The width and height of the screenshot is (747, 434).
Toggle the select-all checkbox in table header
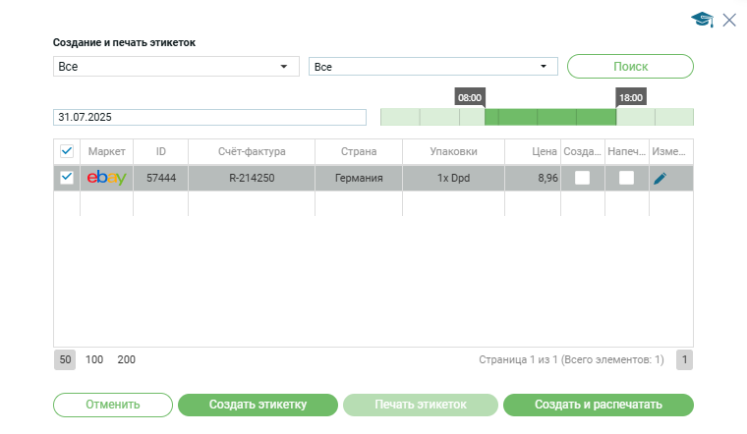tap(67, 152)
